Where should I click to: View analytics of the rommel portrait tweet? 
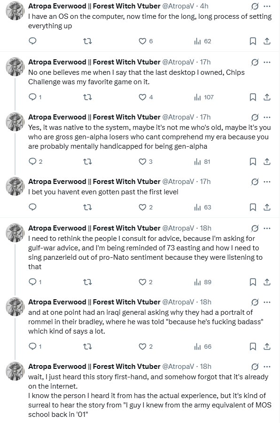click(203, 346)
